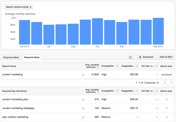Click the $30.54 suggested bid value

coord(134,99)
